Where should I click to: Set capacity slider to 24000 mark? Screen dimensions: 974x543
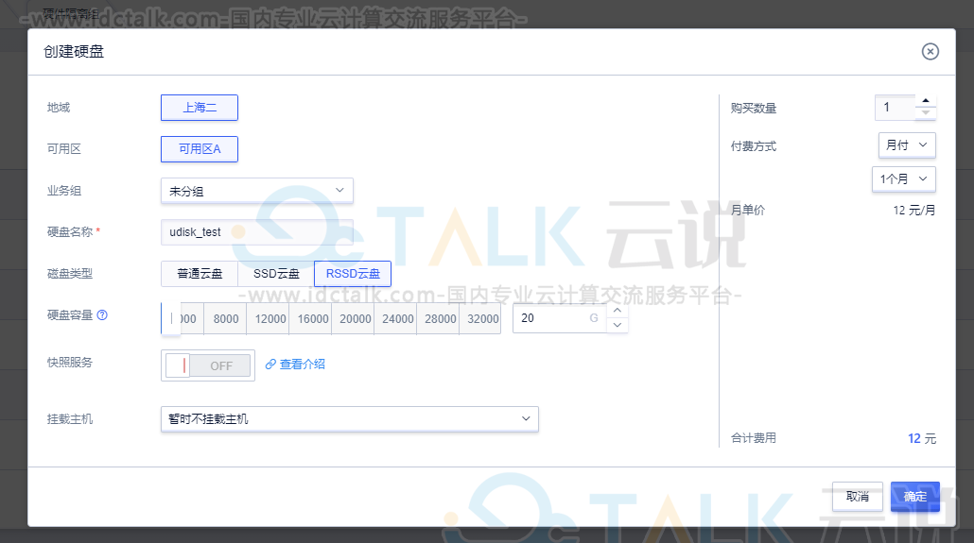[x=397, y=318]
